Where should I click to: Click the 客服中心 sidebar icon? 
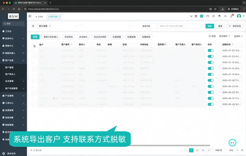tap(3, 46)
